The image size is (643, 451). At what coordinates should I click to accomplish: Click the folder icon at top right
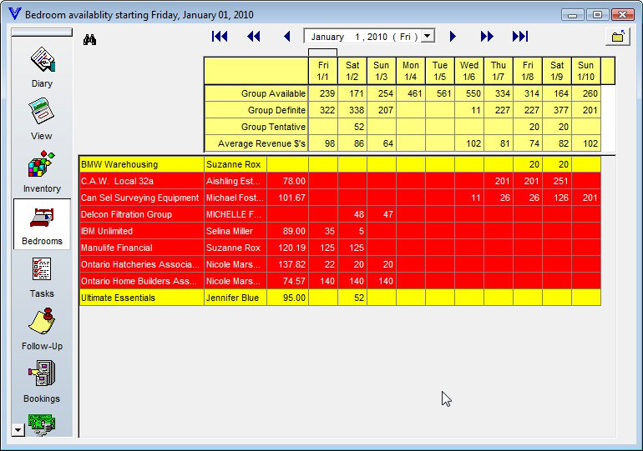pos(617,37)
